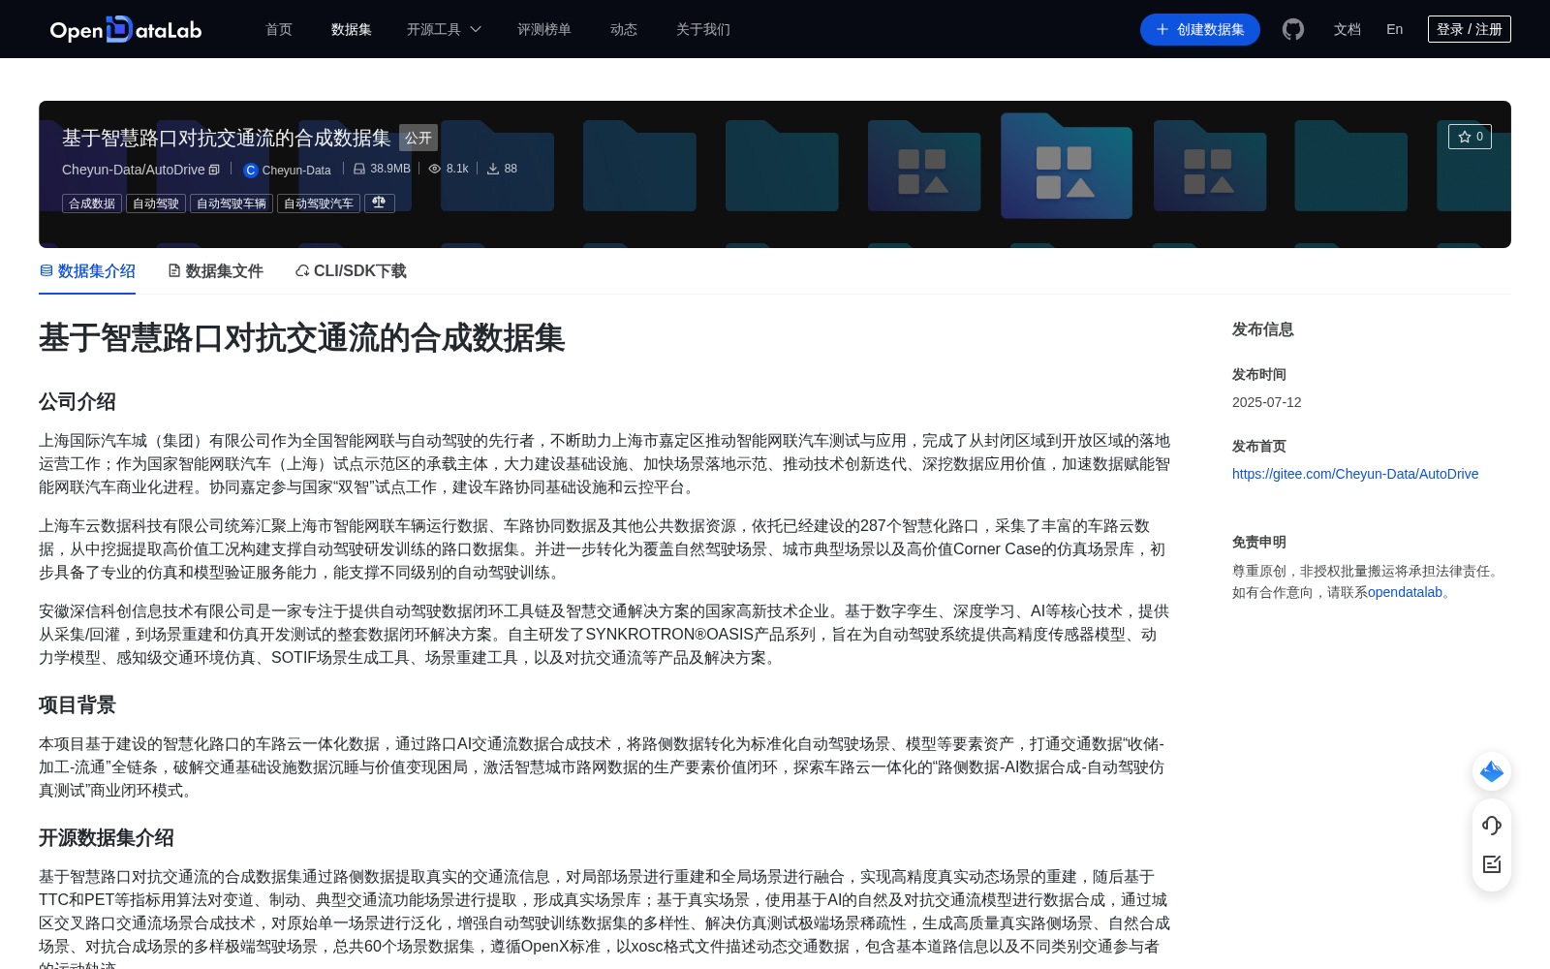The width and height of the screenshot is (1550, 969).
Task: Click the opendatalab contact link
Action: pos(1405,592)
